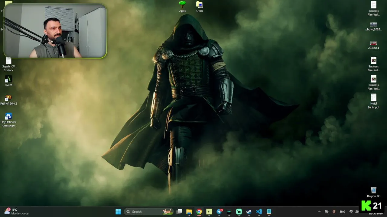
Task: Open the pale yellow taskbar app beside Chrome
Action: (209, 212)
